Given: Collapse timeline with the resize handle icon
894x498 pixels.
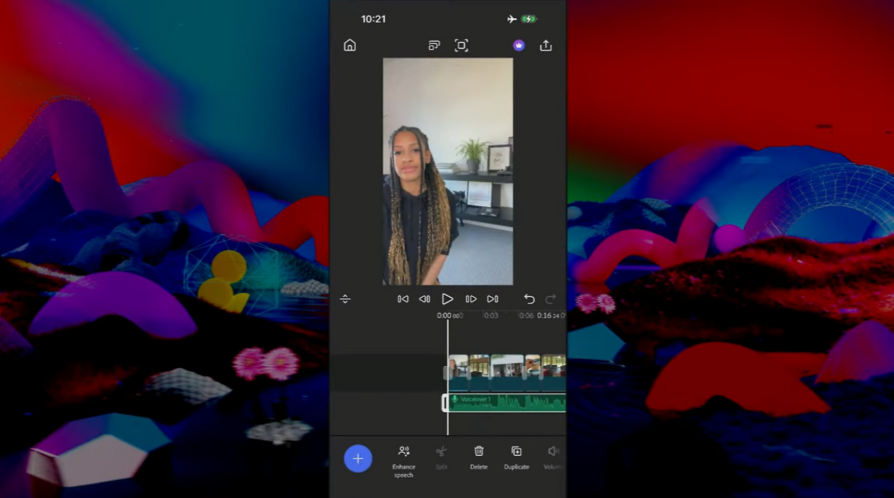Looking at the screenshot, I should click(x=345, y=299).
